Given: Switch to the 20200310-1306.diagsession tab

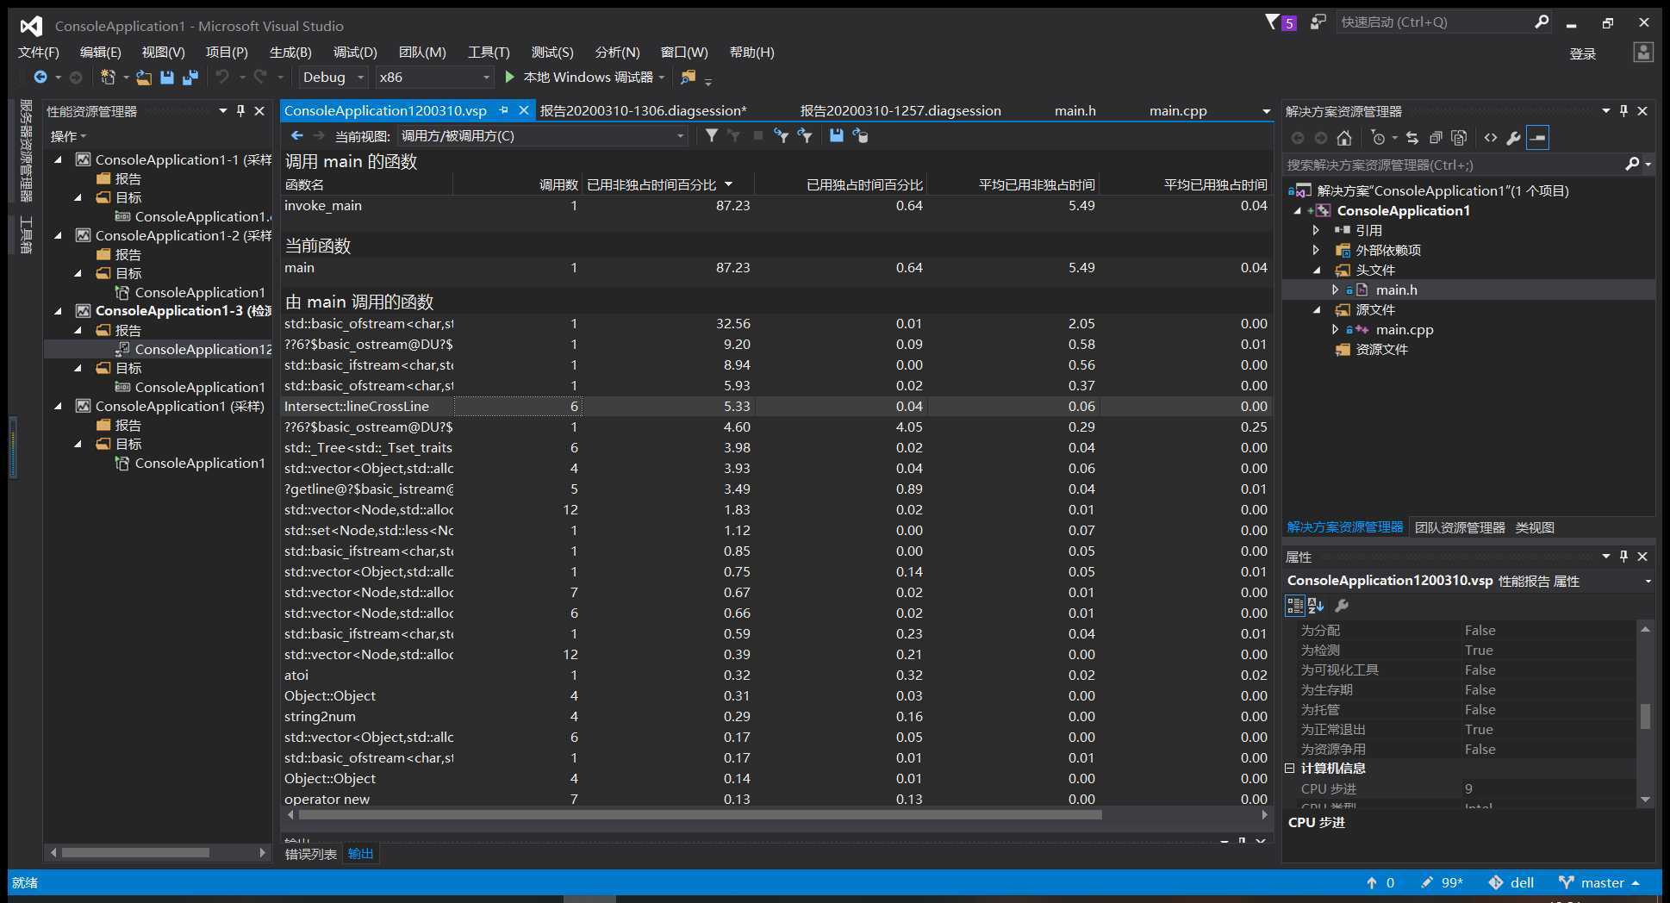Looking at the screenshot, I should (x=643, y=110).
